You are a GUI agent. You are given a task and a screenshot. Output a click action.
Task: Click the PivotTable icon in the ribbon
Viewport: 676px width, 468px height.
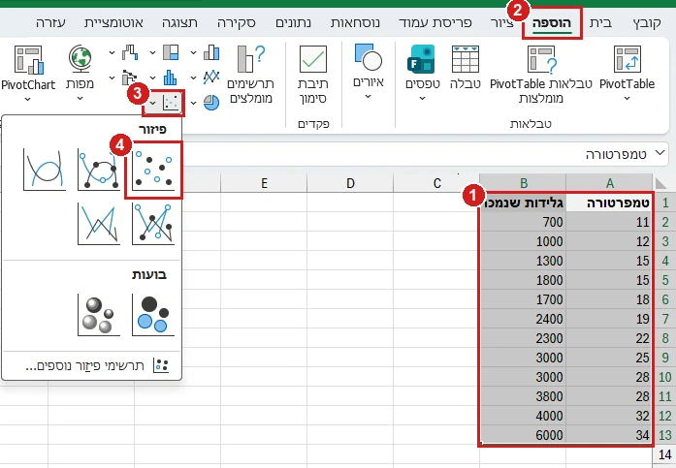[627, 59]
